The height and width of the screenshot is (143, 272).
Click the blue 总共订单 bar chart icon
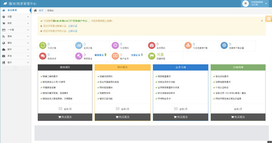(79, 45)
